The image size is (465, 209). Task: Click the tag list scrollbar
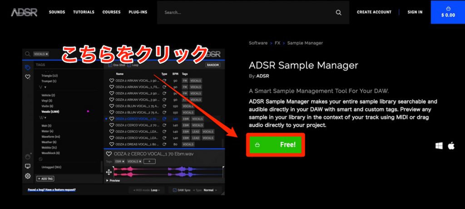[102, 168]
